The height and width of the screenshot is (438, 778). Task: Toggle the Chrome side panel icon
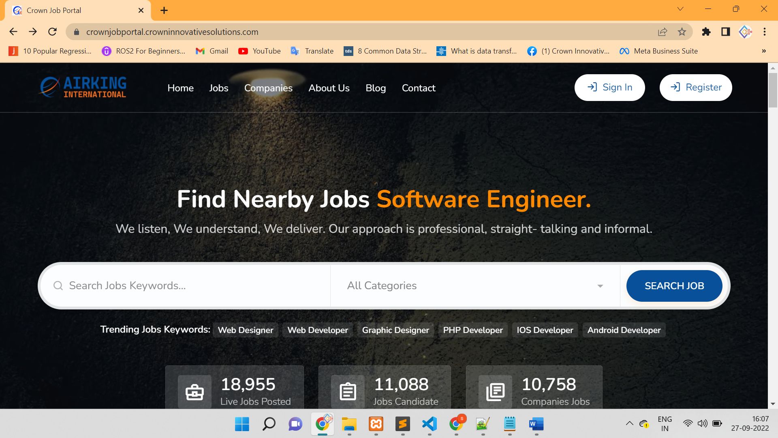click(x=726, y=32)
